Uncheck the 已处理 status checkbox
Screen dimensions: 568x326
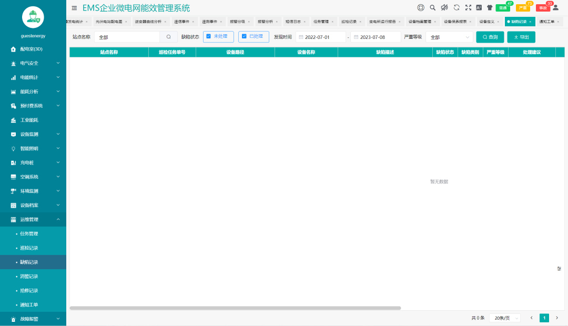click(243, 37)
